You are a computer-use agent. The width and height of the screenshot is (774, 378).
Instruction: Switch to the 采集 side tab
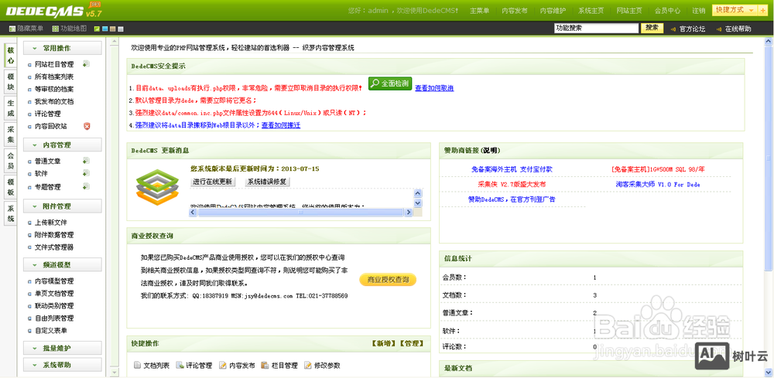coord(10,135)
